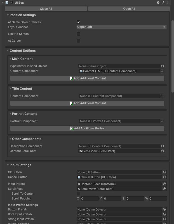
Task: Open object picker for Description Component
Action: (x=163, y=146)
